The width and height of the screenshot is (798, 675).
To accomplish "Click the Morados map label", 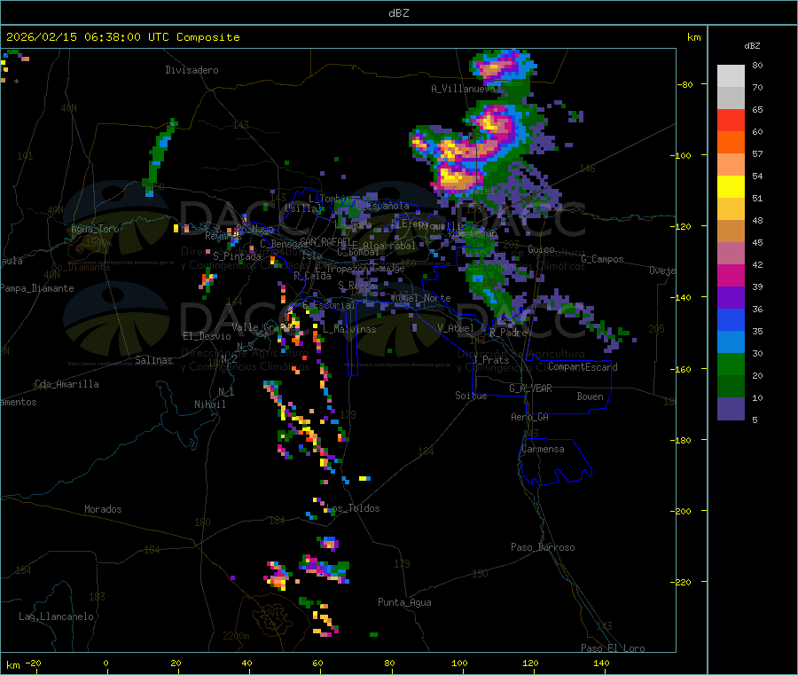I will pos(103,509).
